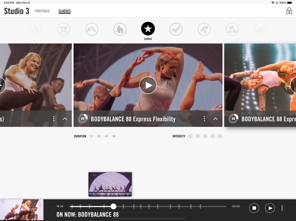
Task: Click the scrub preview thumbnail above timeline
Action: [110, 184]
